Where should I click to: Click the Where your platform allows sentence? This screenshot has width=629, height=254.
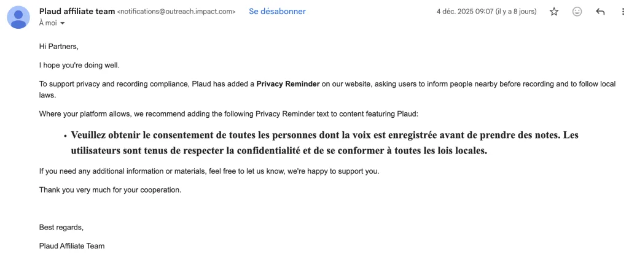[x=228, y=114]
